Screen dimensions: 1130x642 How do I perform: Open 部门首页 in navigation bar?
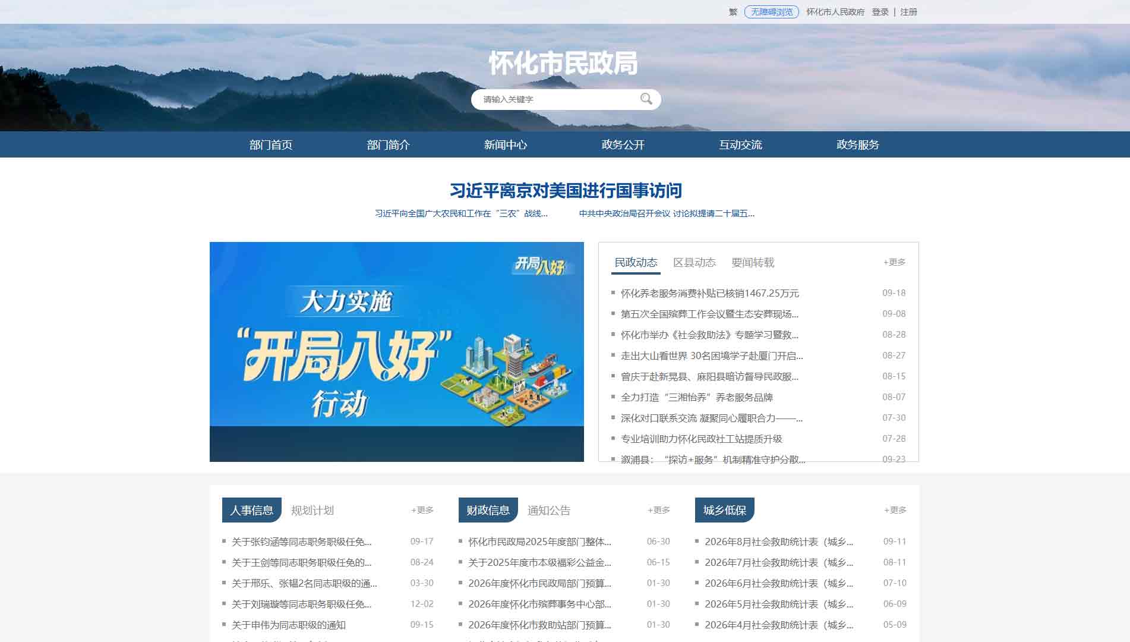(x=271, y=144)
